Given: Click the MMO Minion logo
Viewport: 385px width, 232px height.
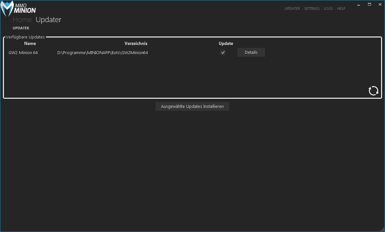Looking at the screenshot, I should (18, 8).
